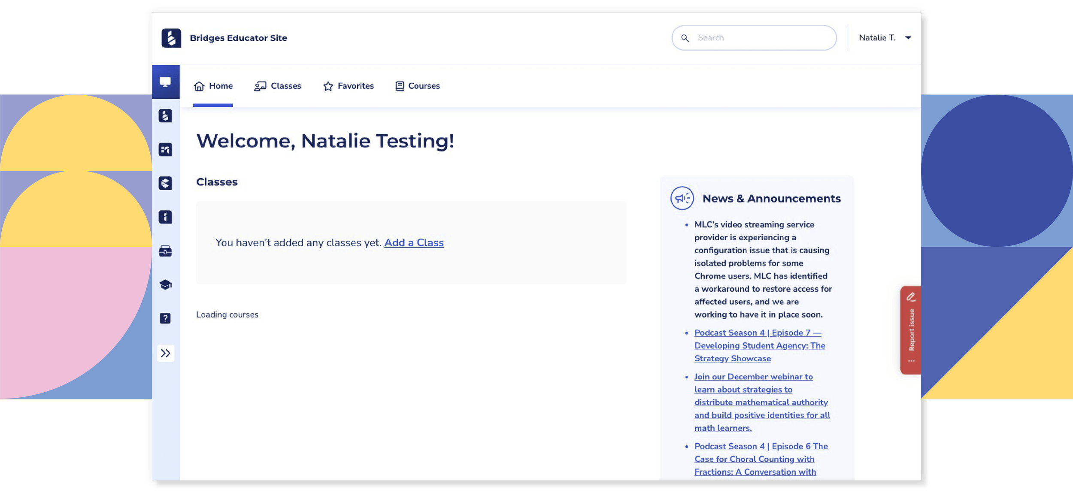Open the toolbox icon in sidebar

(x=165, y=251)
